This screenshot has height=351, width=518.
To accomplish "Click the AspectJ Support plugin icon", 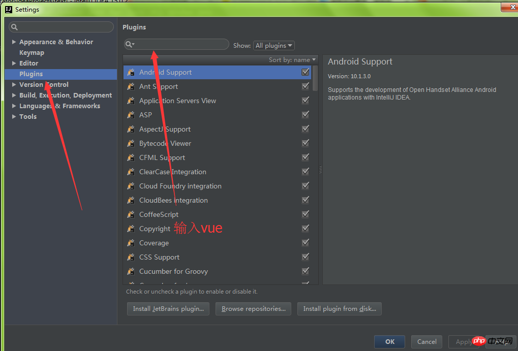I will 131,129.
